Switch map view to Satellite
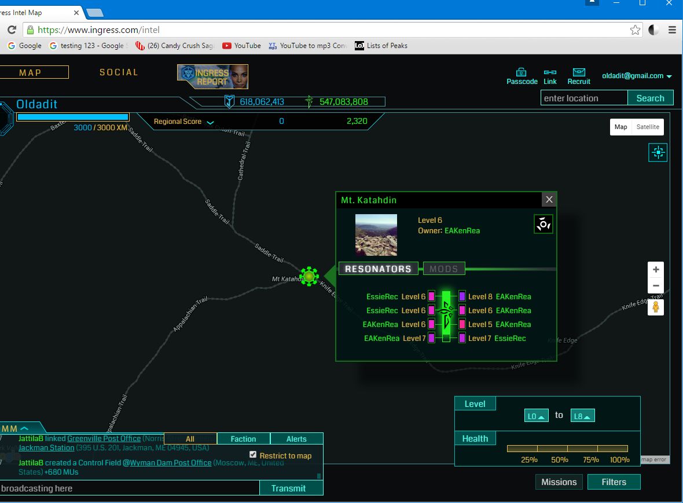683x503 pixels. coord(647,127)
